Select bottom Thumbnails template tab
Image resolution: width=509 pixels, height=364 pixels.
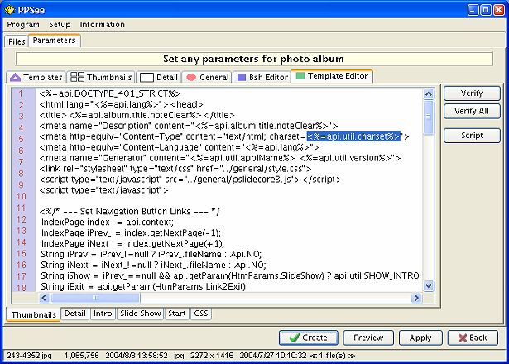[33, 314]
